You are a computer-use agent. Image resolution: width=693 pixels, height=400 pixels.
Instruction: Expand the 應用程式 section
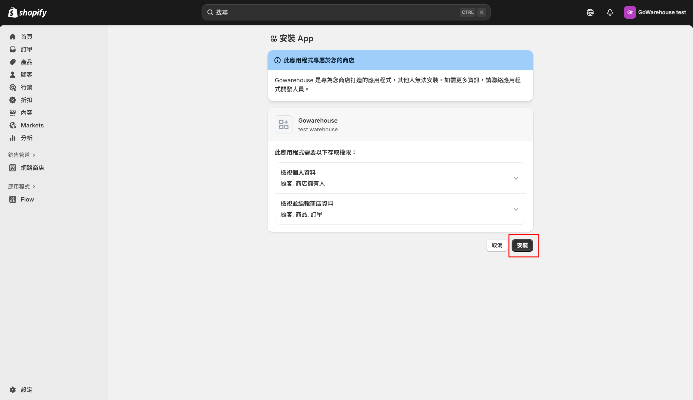point(22,187)
